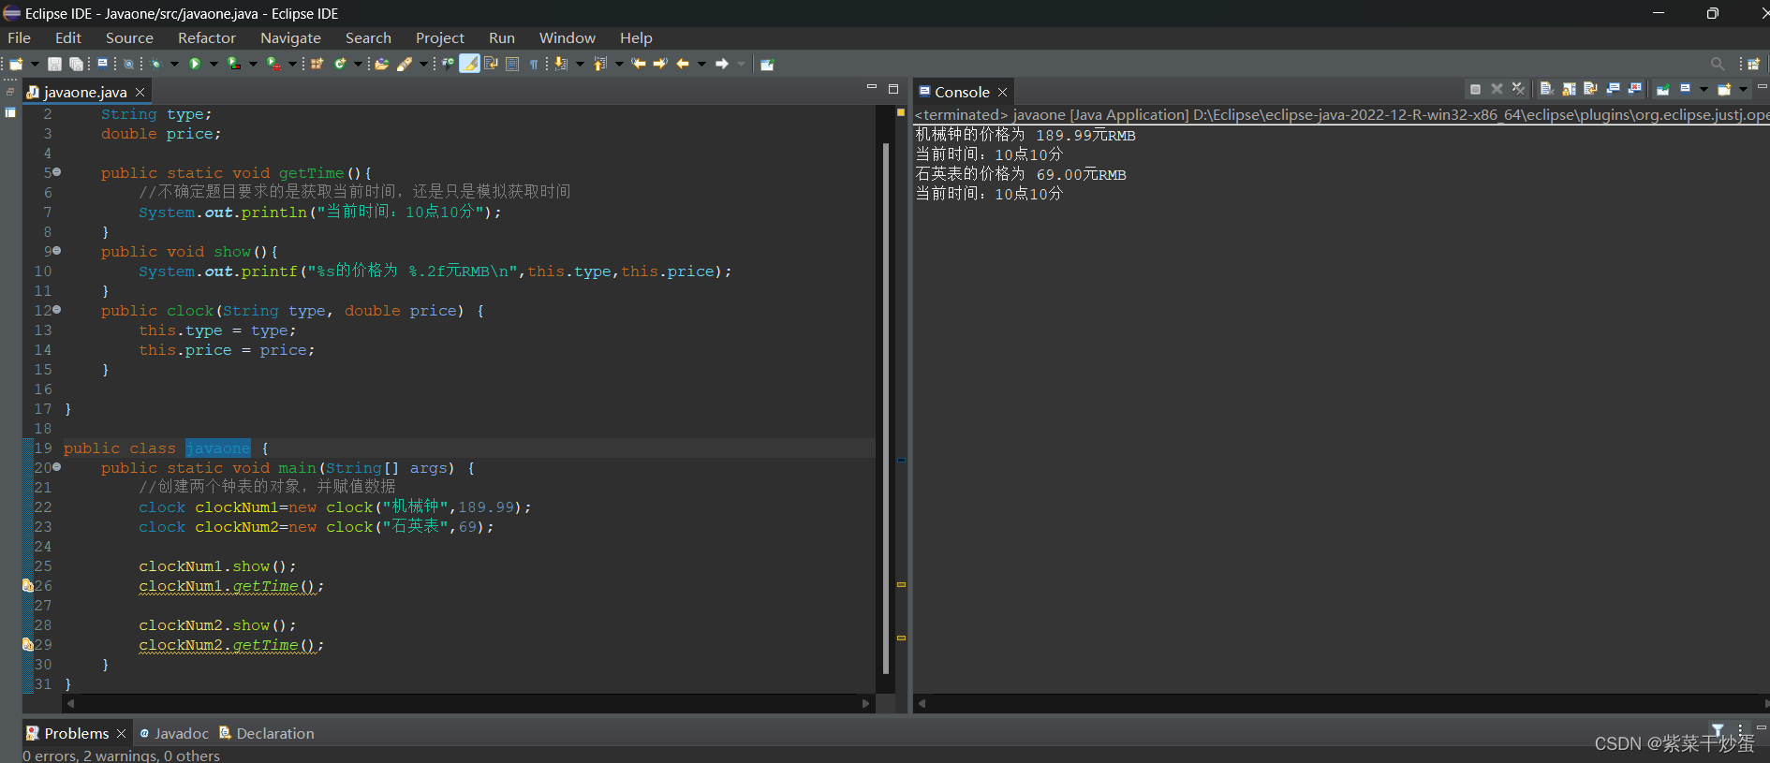Screen dimensions: 1770x763
Task: Open the Debug configurations dropdown arrow
Action: click(174, 64)
